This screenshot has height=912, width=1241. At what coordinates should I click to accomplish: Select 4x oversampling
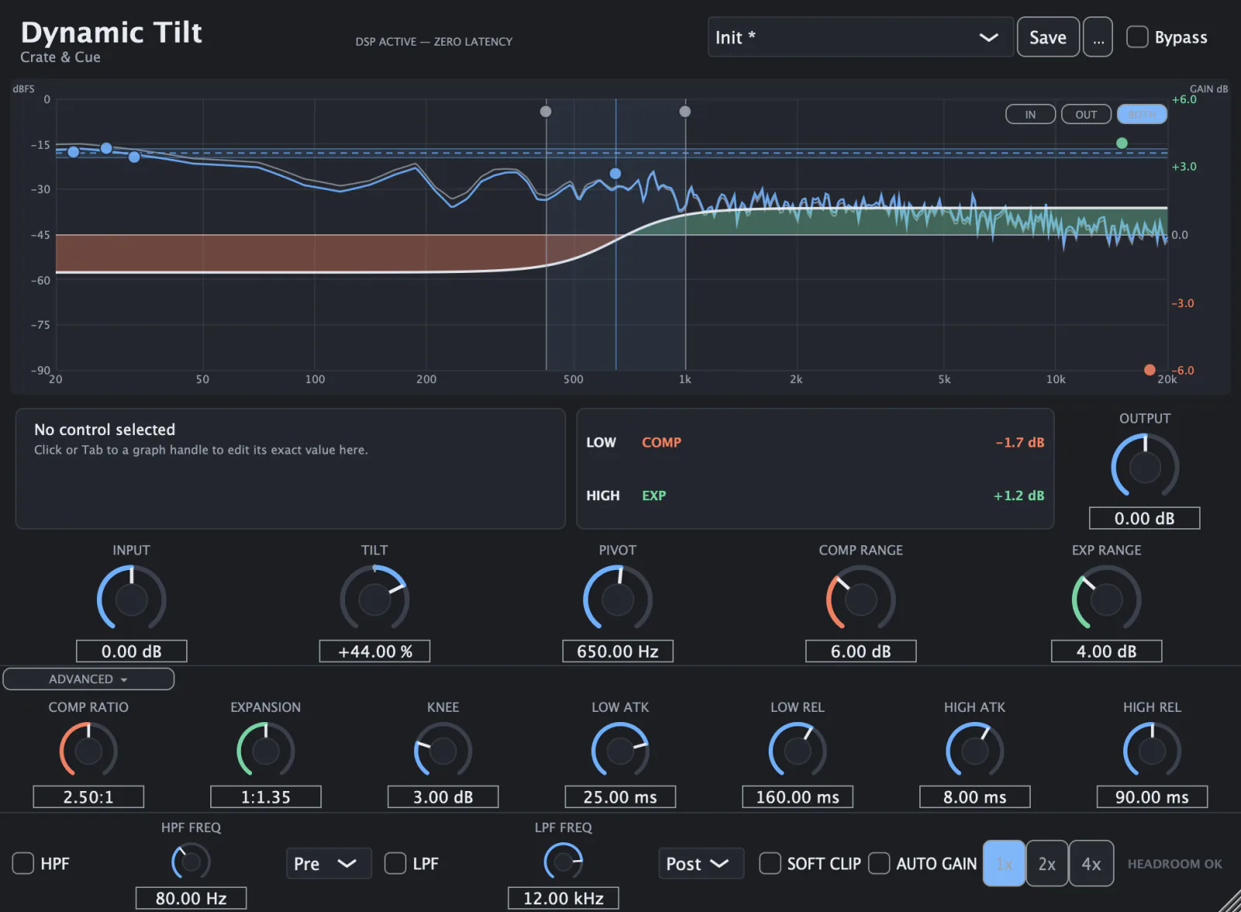1091,863
